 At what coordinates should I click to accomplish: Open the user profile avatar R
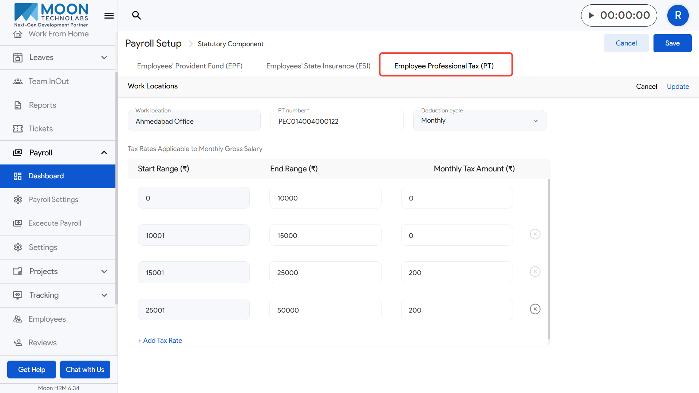click(x=678, y=15)
